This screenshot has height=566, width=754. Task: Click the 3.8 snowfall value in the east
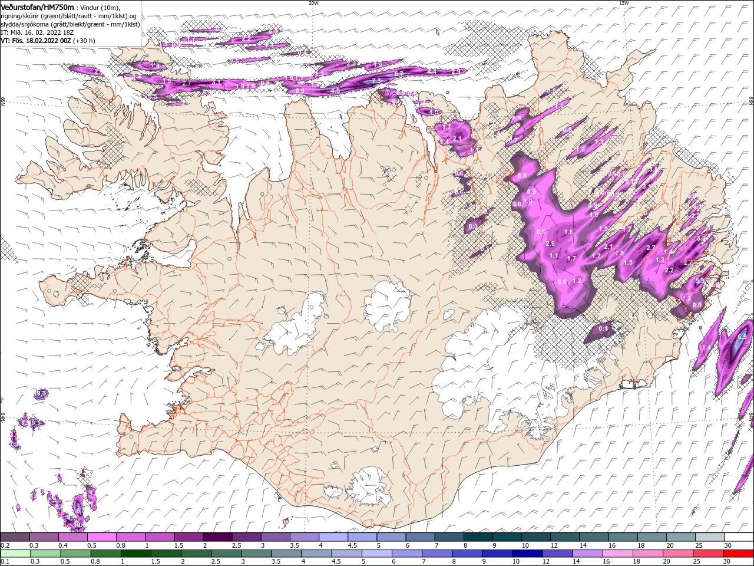pos(701,239)
